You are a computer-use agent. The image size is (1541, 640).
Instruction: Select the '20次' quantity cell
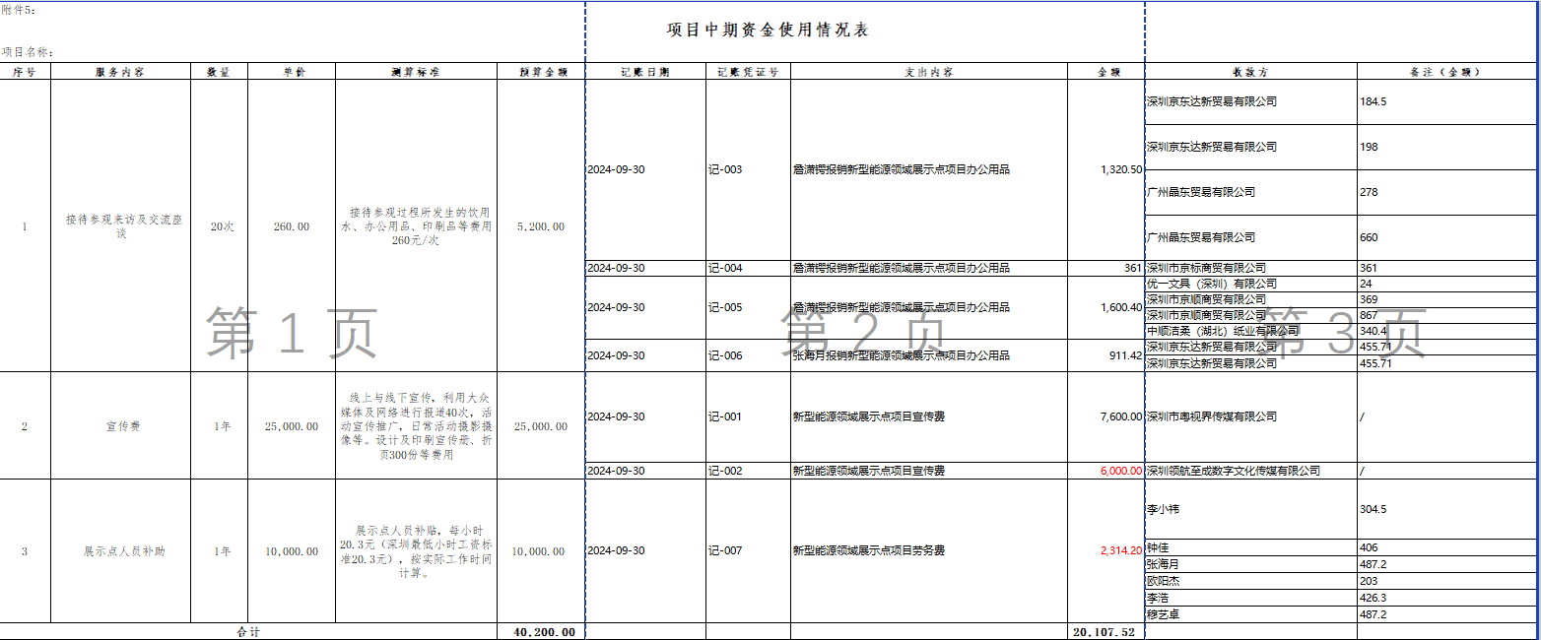(x=219, y=226)
